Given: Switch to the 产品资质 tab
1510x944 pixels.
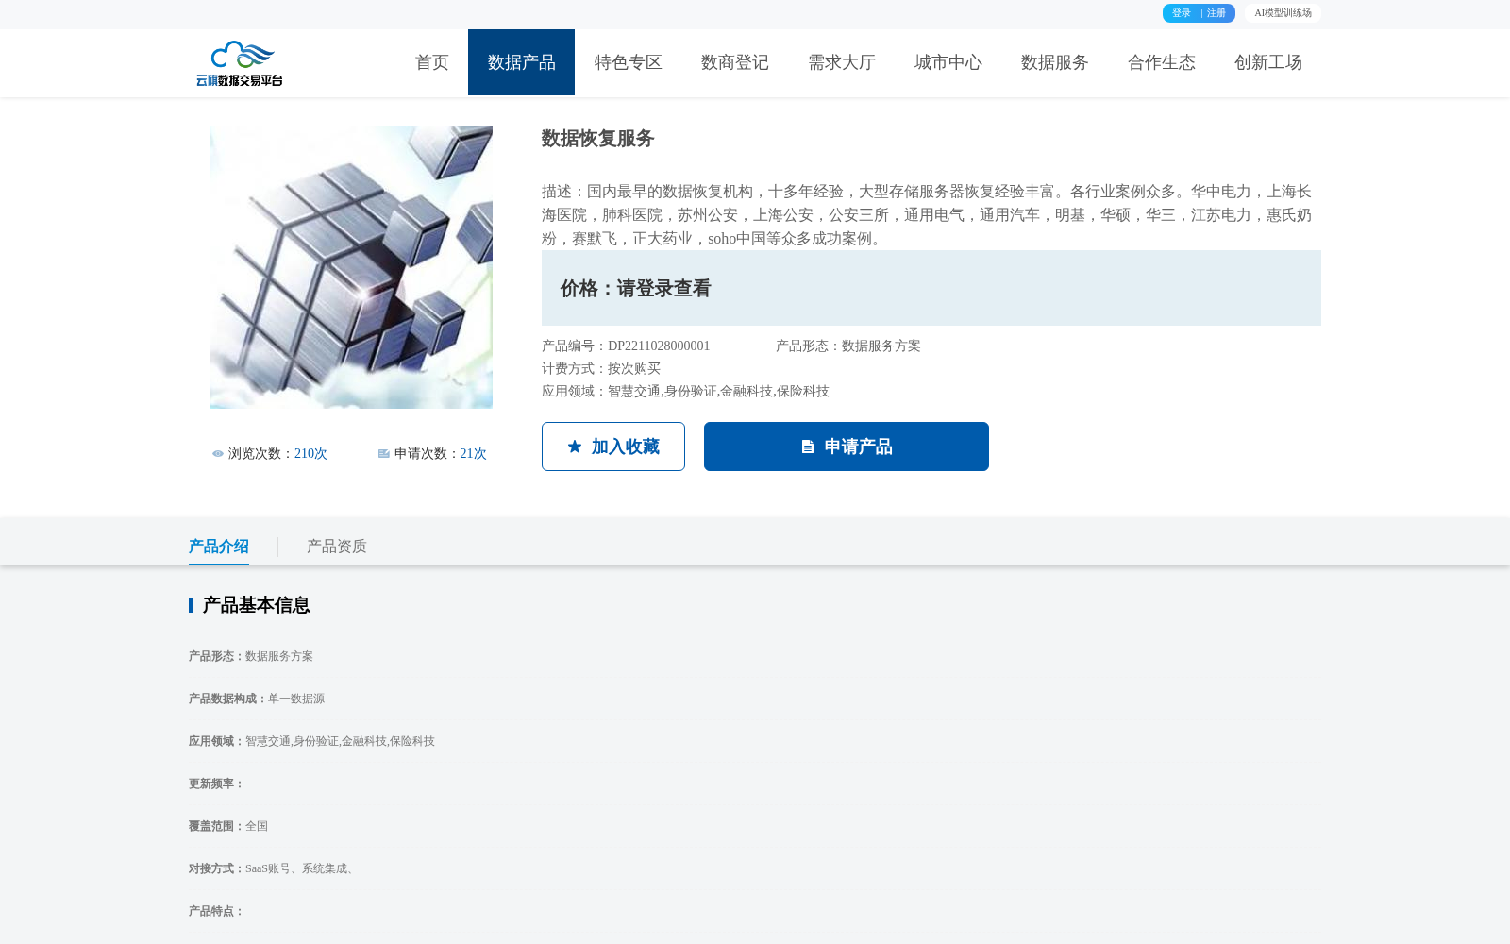Looking at the screenshot, I should click(337, 547).
